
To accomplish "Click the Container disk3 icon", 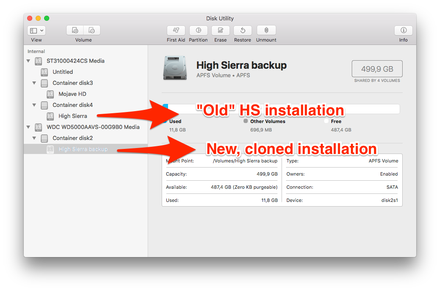I will 44,83.
